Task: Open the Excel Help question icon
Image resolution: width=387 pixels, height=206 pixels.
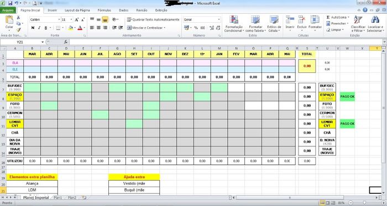Action: pyautogui.click(x=365, y=10)
